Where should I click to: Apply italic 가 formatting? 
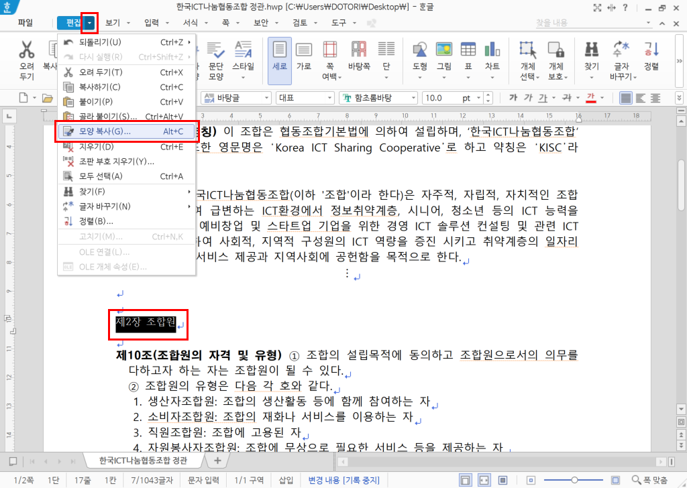529,98
